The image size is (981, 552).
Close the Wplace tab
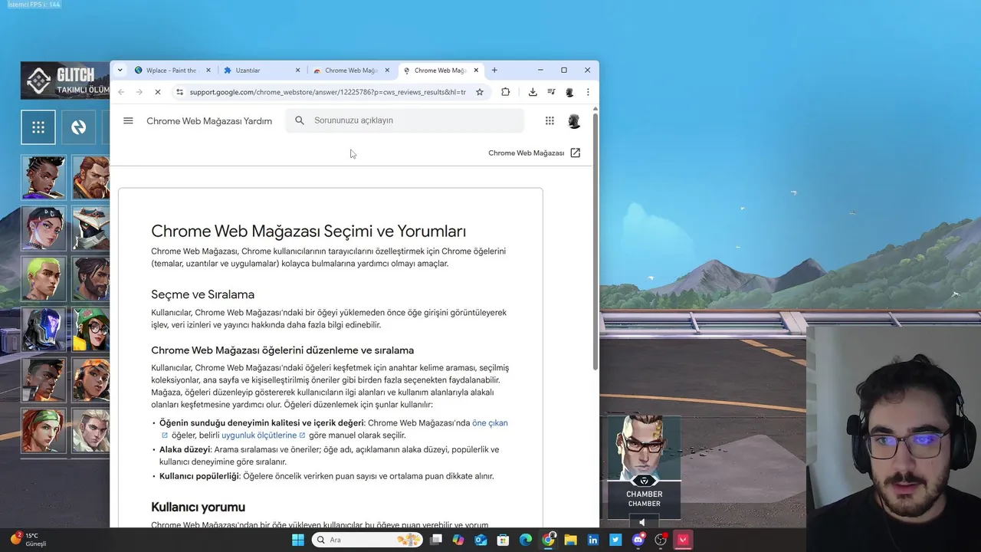208,71
